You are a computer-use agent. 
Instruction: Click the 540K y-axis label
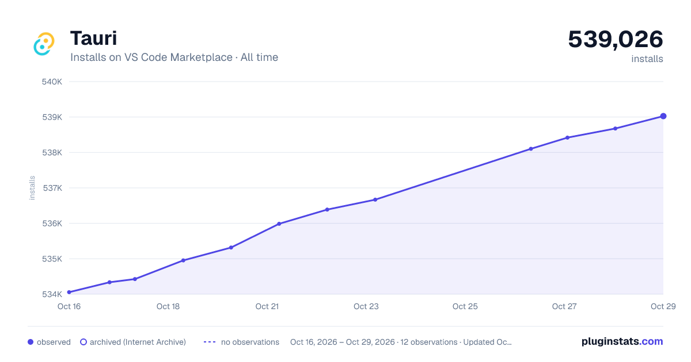point(52,82)
